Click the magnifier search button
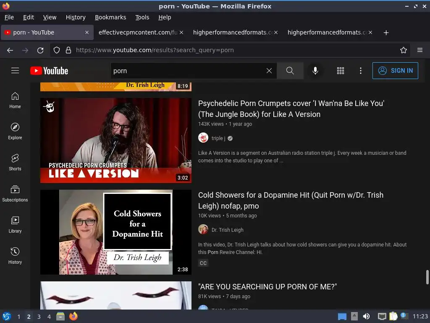430x323 pixels. click(x=290, y=71)
